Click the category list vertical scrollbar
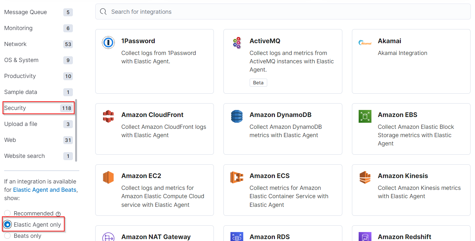Viewport: 475px width, 241px height. (76, 130)
